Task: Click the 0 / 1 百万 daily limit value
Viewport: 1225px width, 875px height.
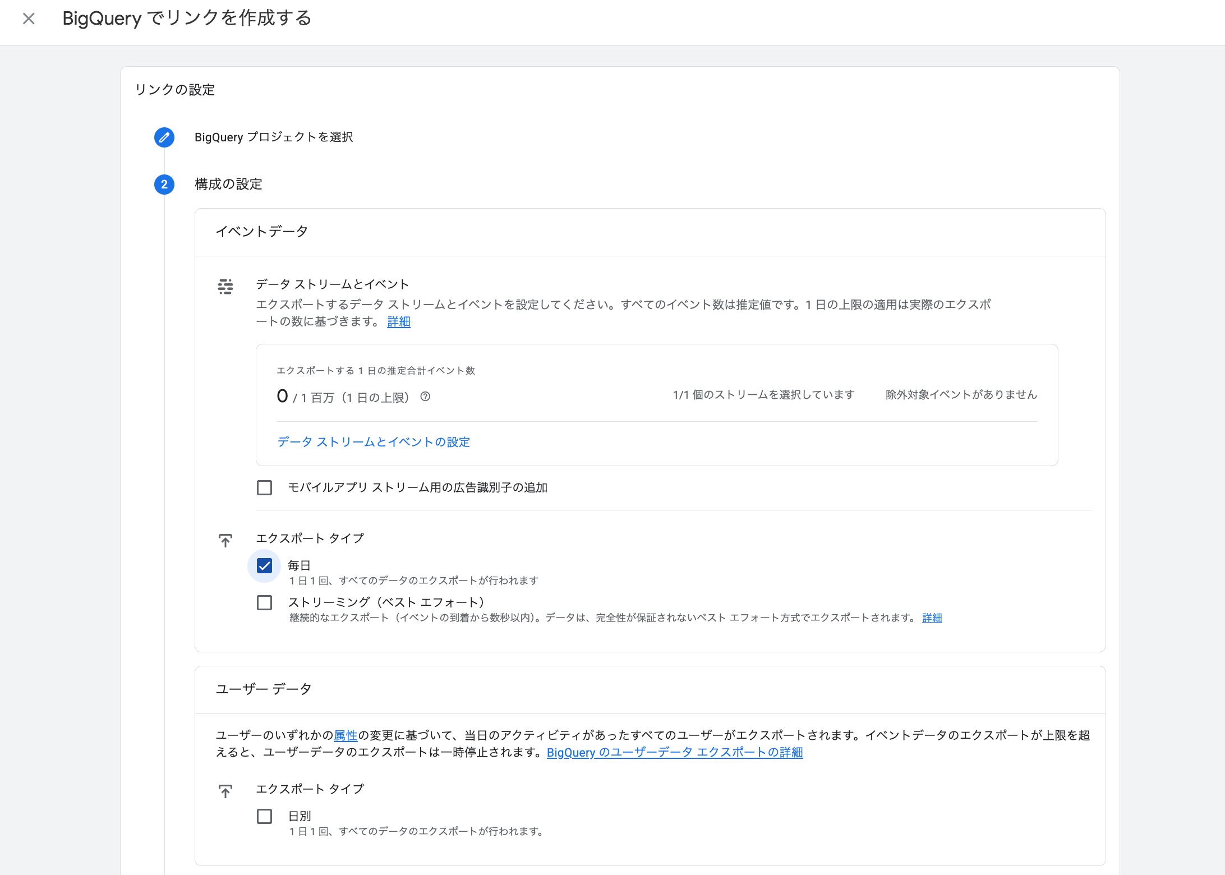Action: tap(343, 397)
